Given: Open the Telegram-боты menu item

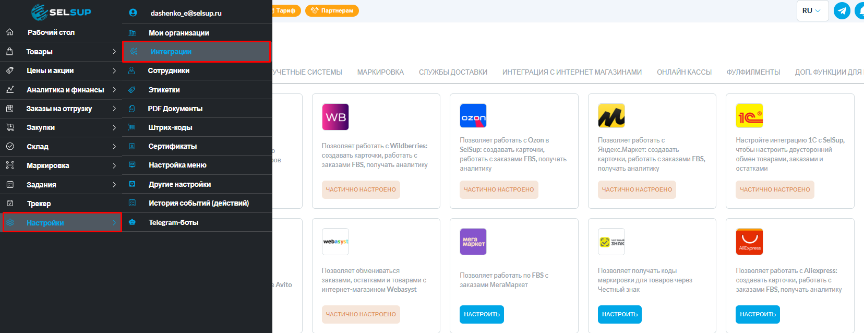Looking at the screenshot, I should tap(197, 222).
